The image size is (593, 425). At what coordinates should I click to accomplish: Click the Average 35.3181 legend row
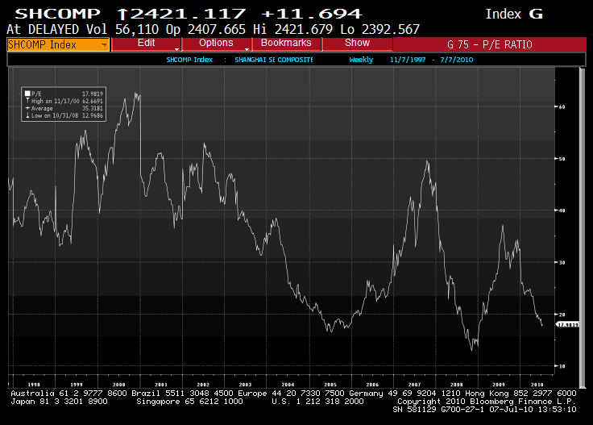pyautogui.click(x=64, y=108)
